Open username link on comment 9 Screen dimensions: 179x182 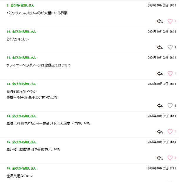pos(22,5)
